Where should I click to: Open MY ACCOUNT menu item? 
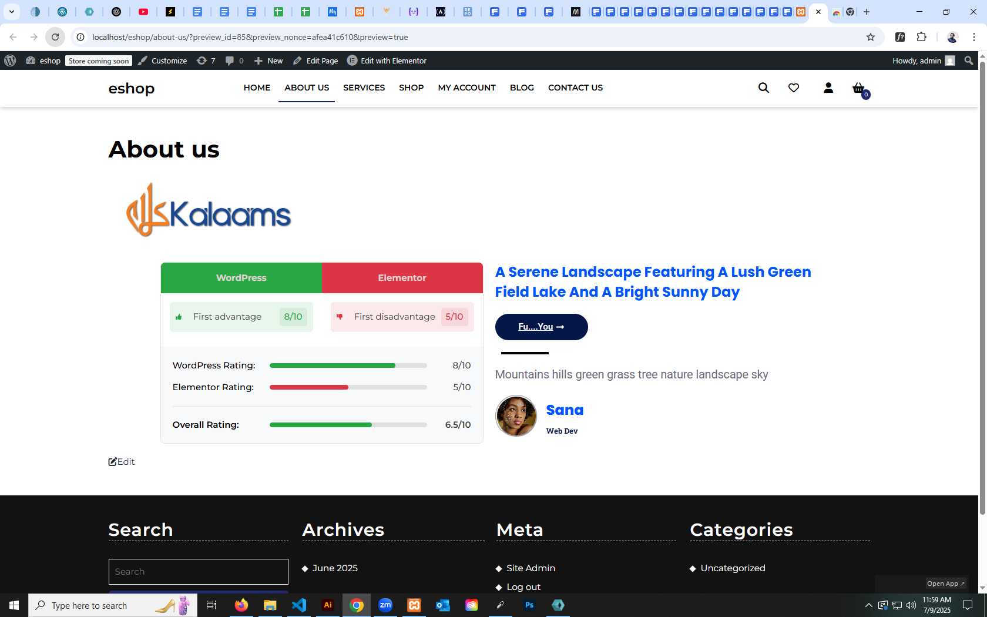467,88
